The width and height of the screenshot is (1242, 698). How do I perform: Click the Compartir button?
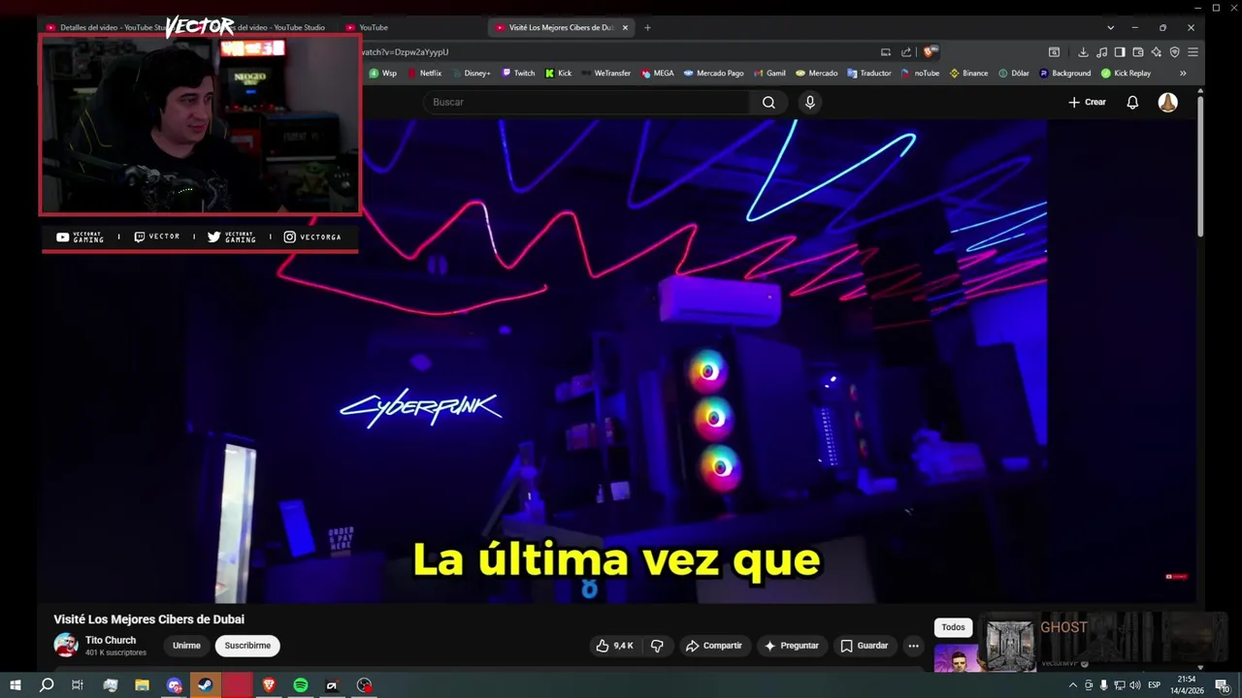[x=713, y=646]
